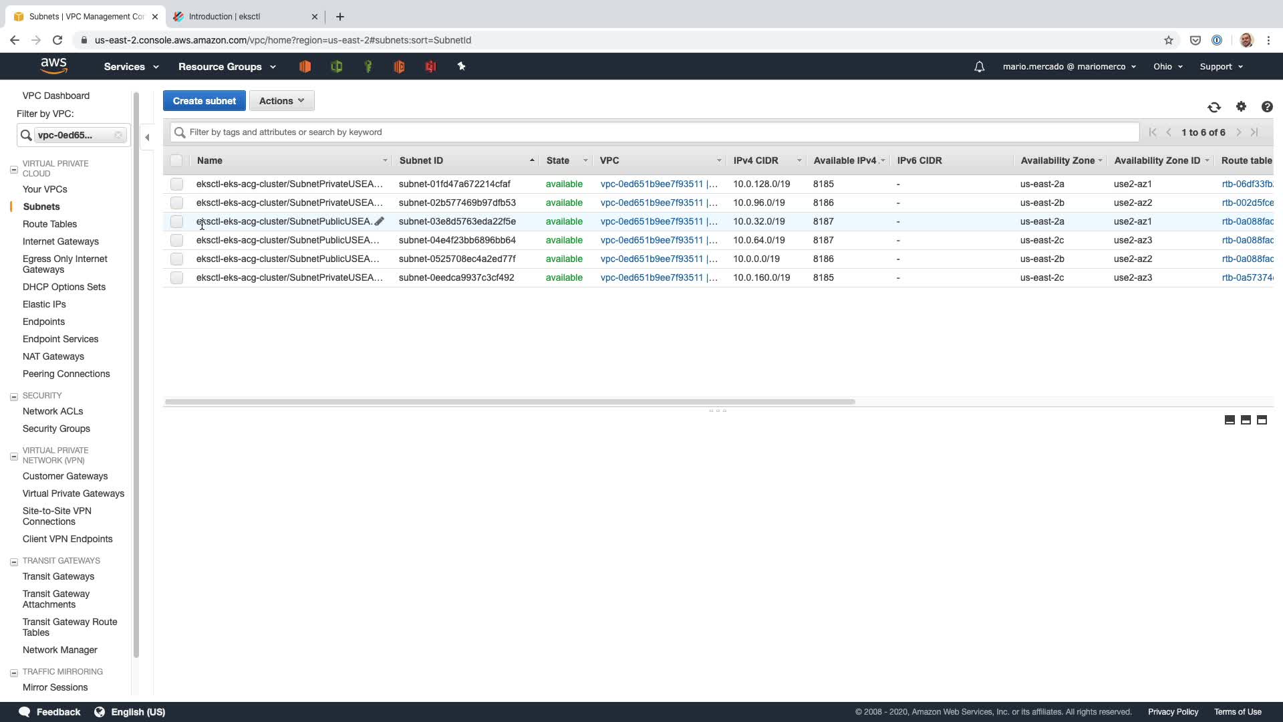Open the Actions dropdown
Image resolution: width=1283 pixels, height=722 pixels.
(x=281, y=101)
